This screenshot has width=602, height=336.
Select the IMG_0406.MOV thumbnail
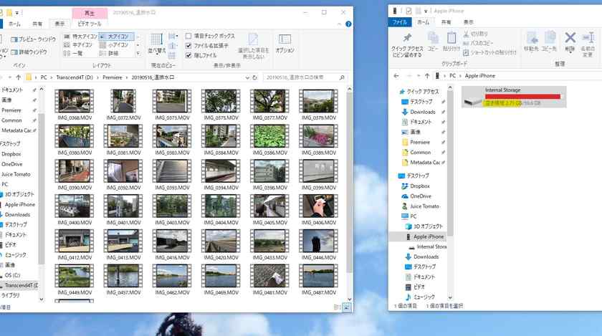319,206
